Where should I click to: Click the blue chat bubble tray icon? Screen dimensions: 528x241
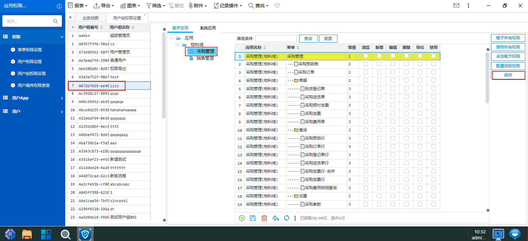pyautogui.click(x=515, y=234)
